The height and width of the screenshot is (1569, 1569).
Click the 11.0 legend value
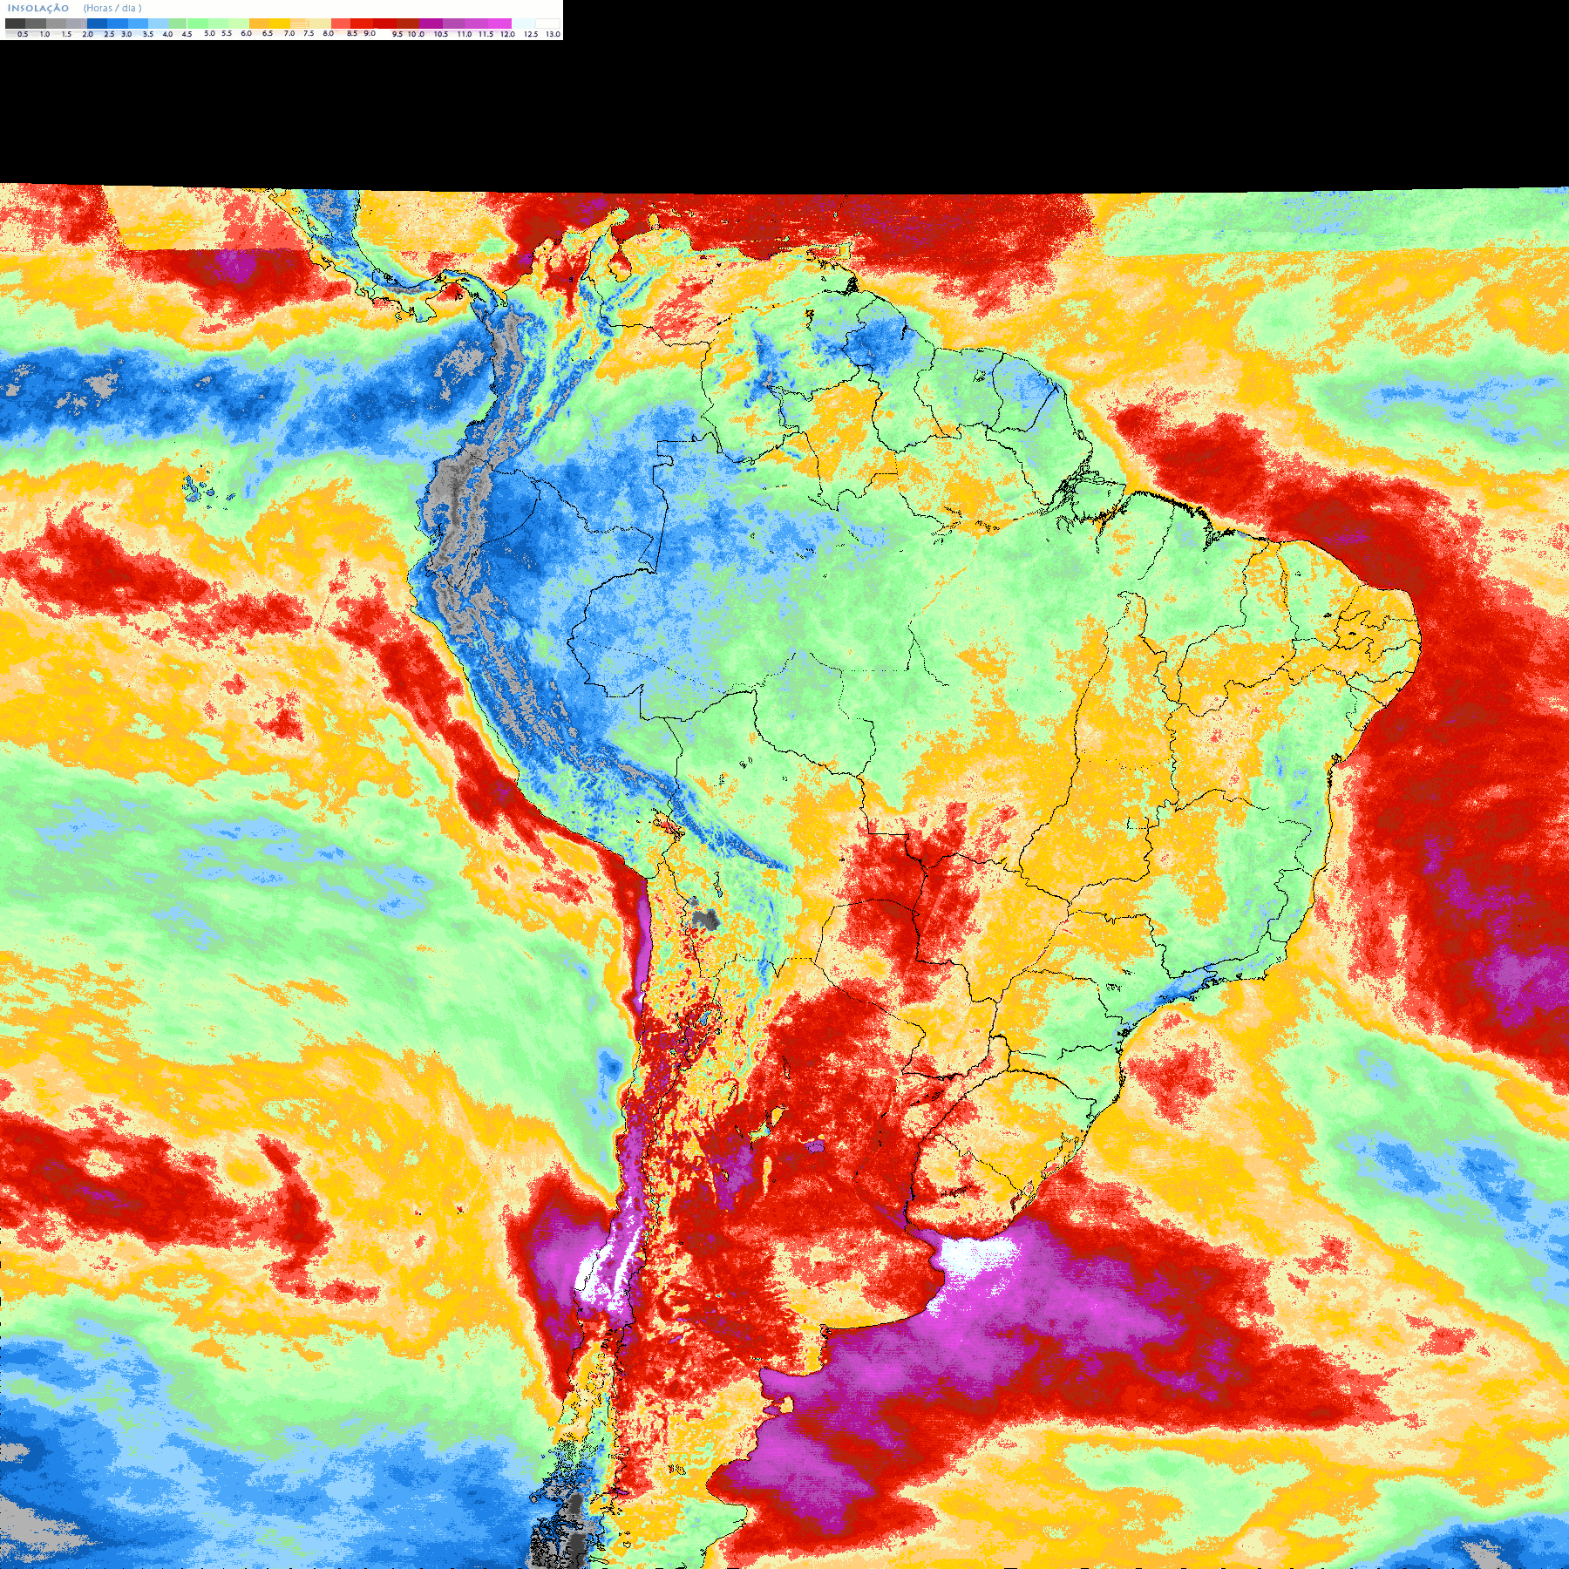465,34
